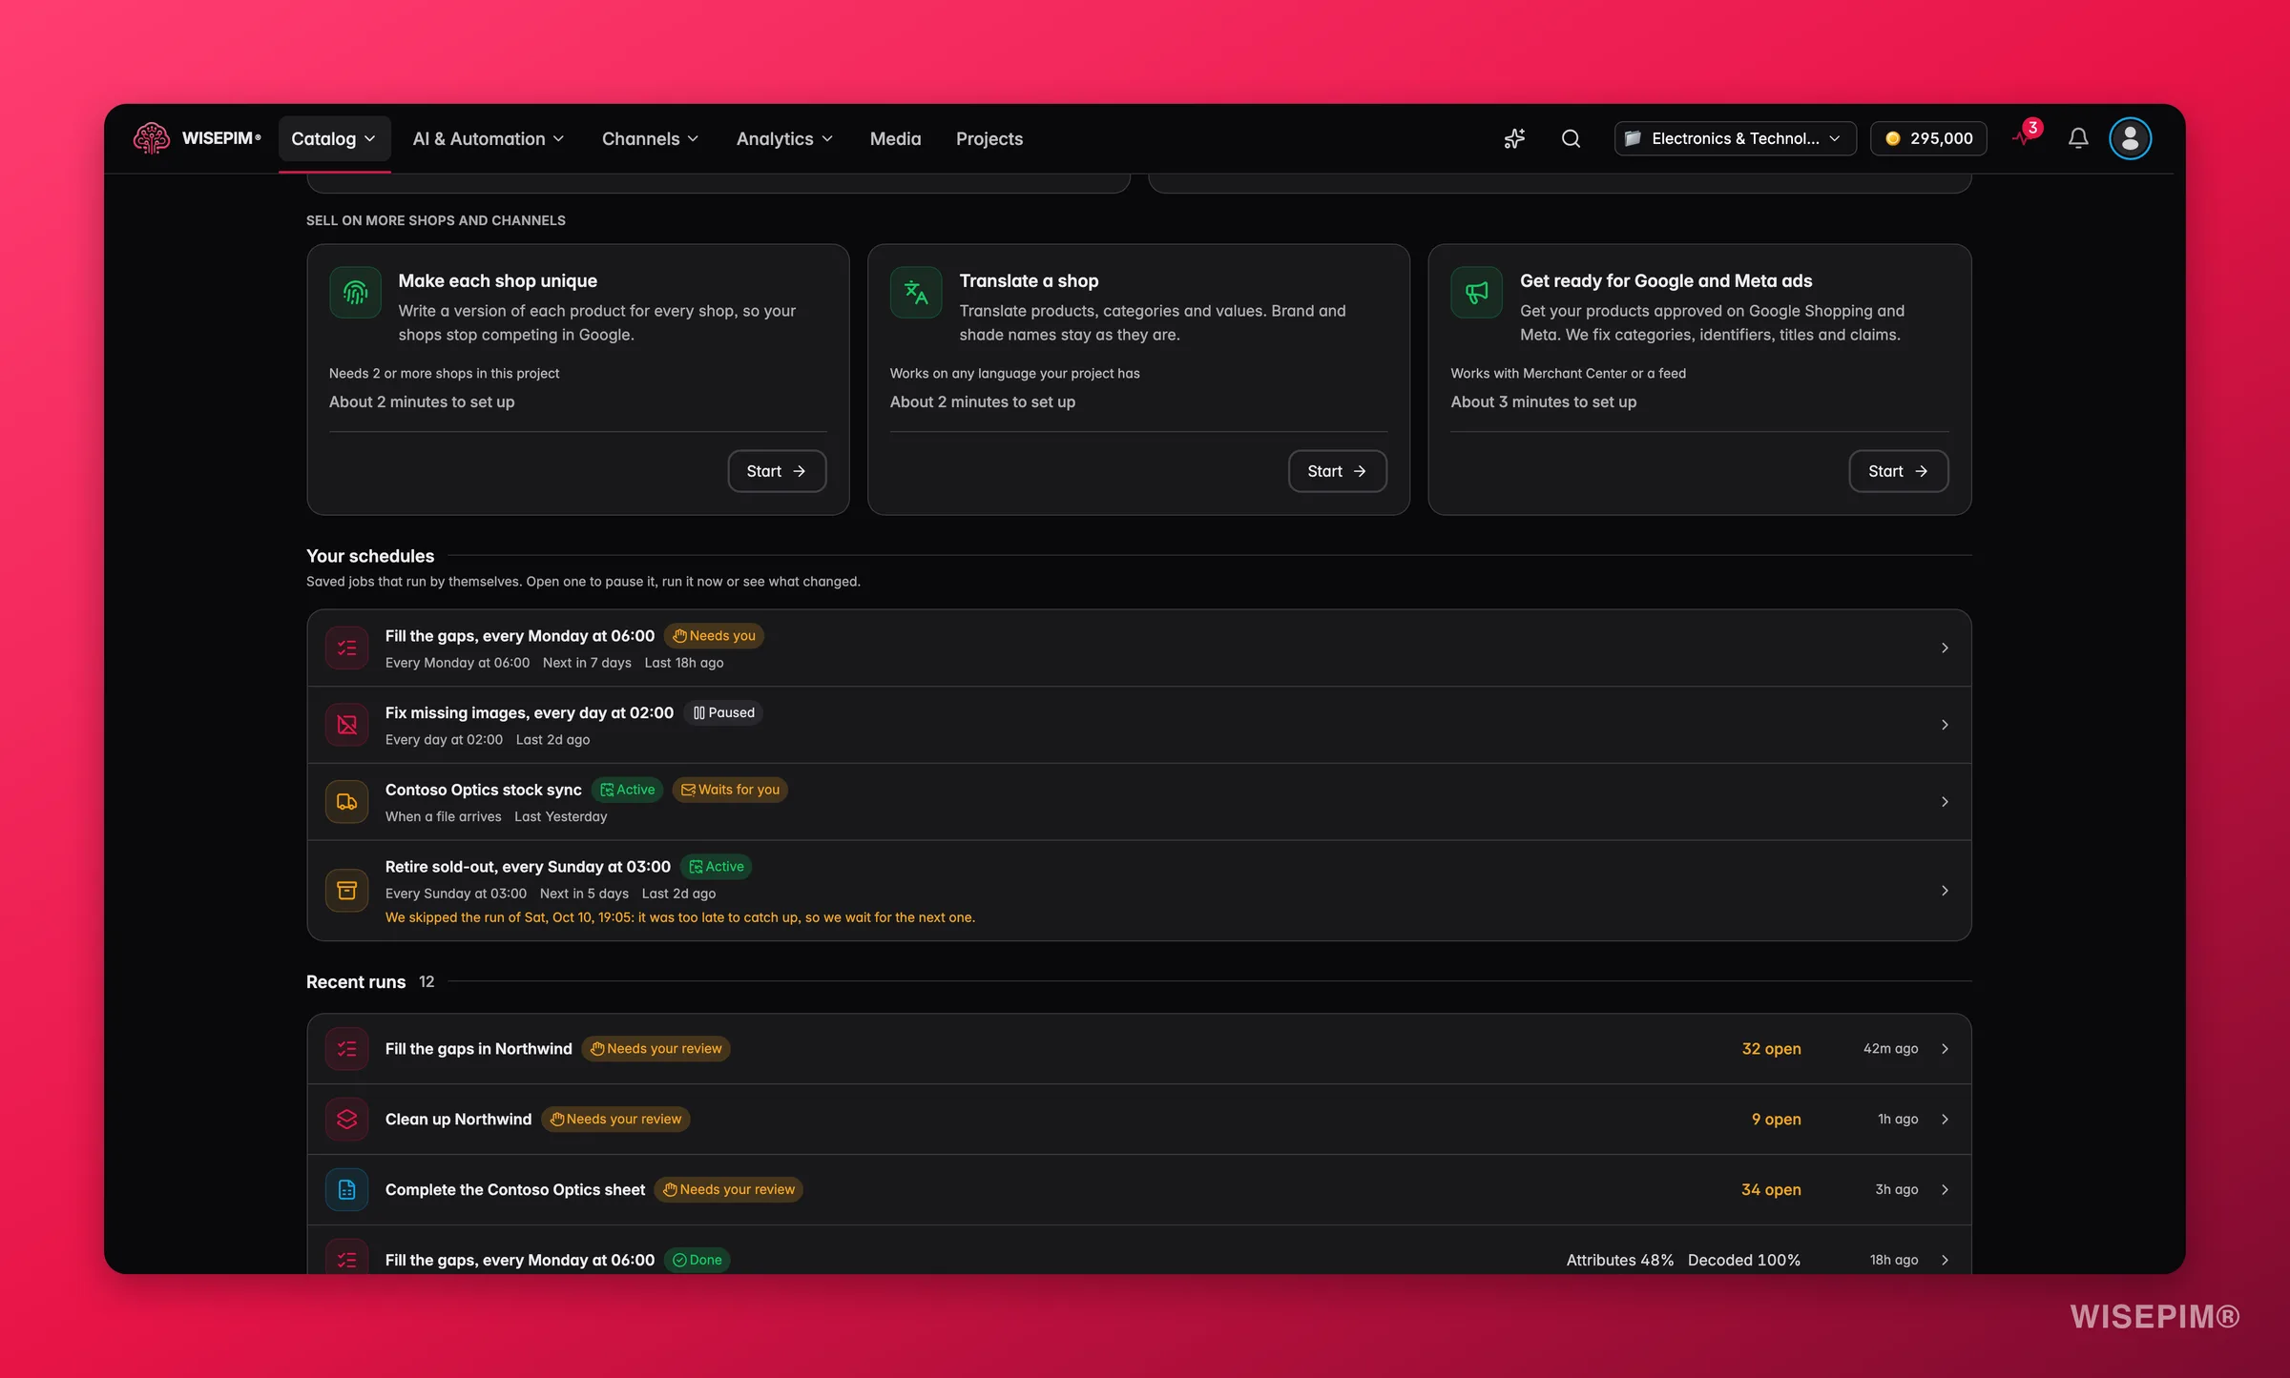The image size is (2290, 1378).
Task: Click the translate icon on Translate a shop
Action: (916, 292)
